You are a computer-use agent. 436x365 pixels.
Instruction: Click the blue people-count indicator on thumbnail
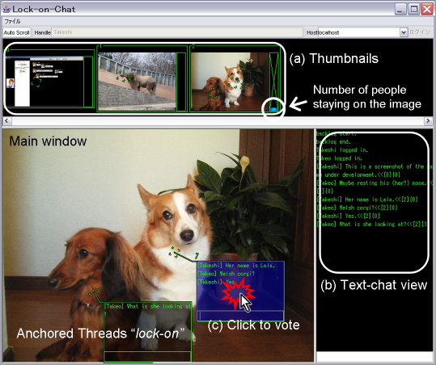273,109
